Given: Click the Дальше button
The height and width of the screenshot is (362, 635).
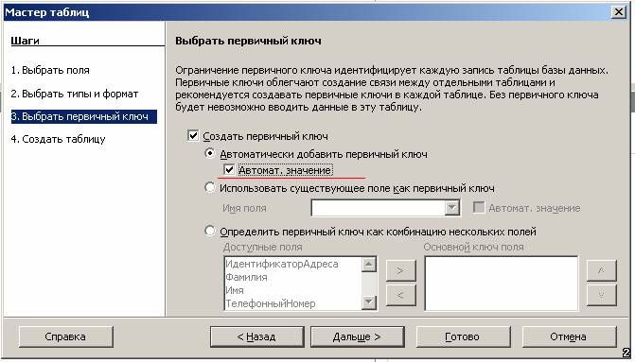Looking at the screenshot, I should pos(357,336).
